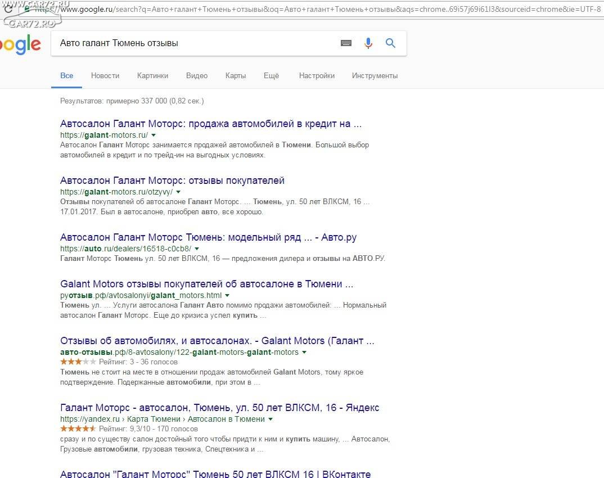Viewport: 604px width, 478px height.
Task: Click the 'Результатов: примерно 337 000' text
Action: pyautogui.click(x=132, y=101)
